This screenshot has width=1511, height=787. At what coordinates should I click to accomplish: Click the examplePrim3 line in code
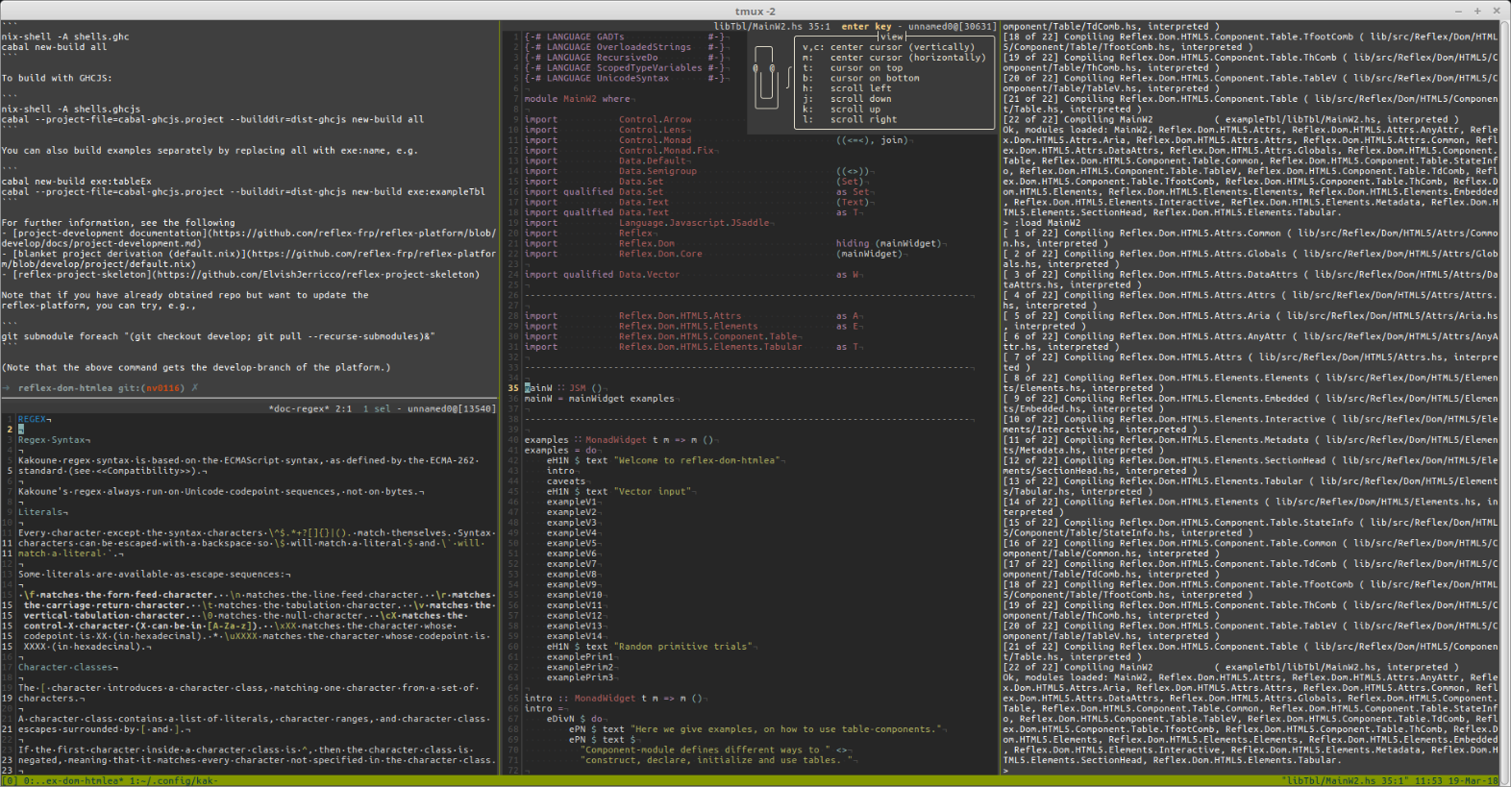[x=580, y=677]
